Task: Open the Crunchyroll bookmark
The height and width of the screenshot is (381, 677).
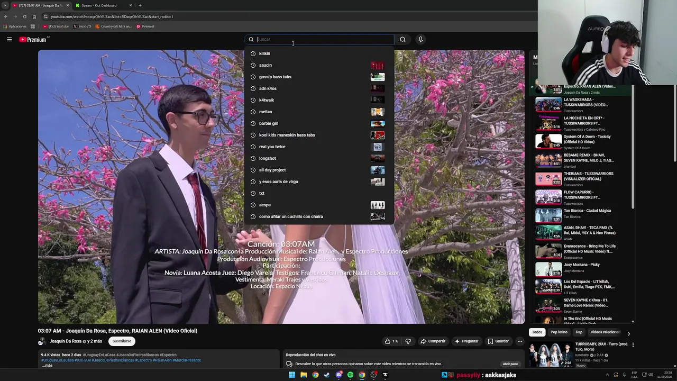Action: (113, 26)
